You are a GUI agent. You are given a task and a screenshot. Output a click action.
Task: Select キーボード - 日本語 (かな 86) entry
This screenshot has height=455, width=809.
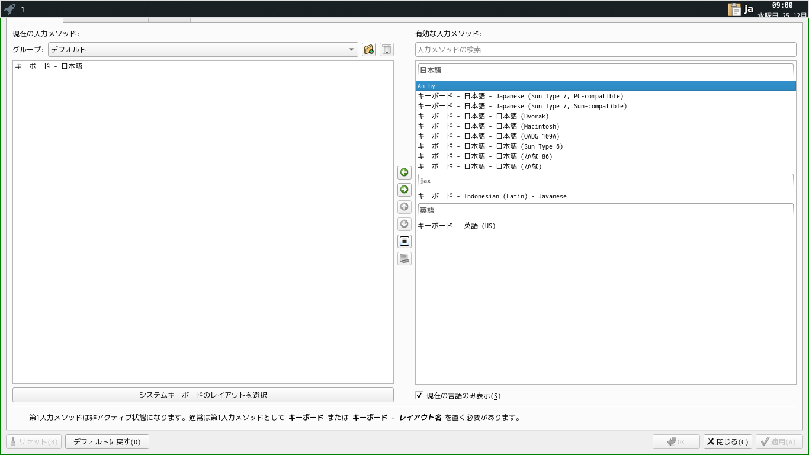605,156
